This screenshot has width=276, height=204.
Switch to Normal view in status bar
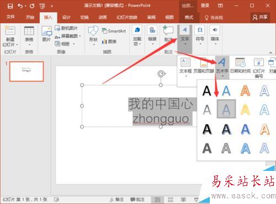(x=157, y=200)
